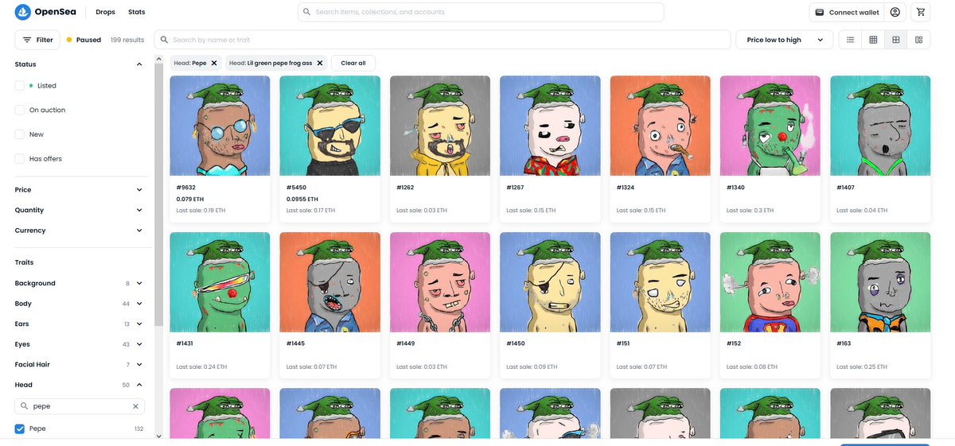Expand the Eyes trait list
The image size is (955, 446).
click(x=139, y=344)
